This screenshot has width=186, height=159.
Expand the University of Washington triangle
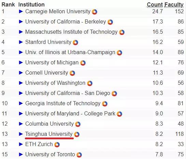[x=21, y=83]
